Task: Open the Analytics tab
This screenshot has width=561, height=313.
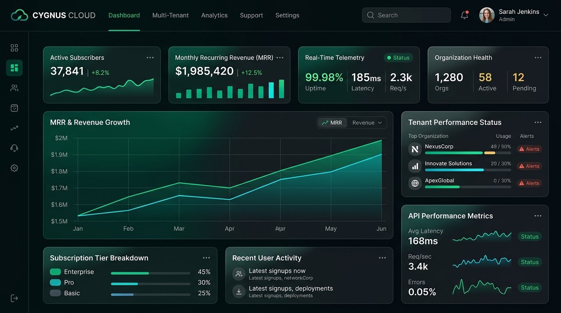Action: [214, 15]
